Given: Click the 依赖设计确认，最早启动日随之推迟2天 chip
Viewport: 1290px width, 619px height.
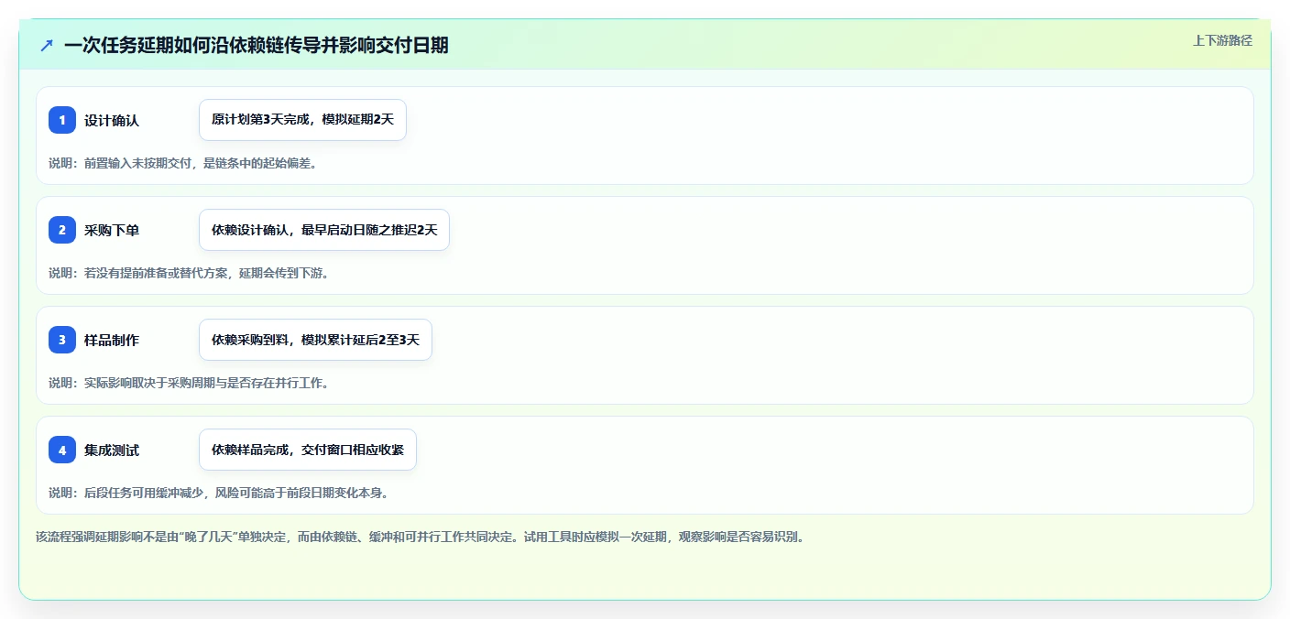Looking at the screenshot, I should (x=324, y=230).
